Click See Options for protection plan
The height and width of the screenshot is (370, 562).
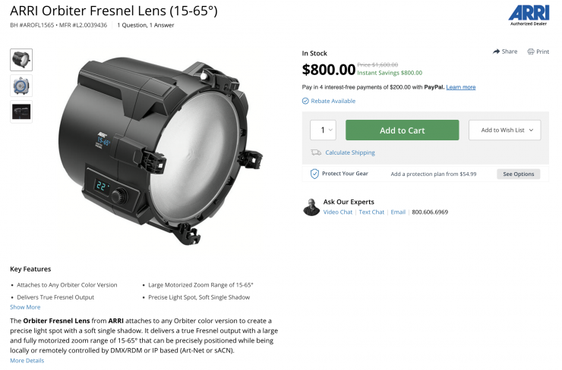(x=519, y=174)
